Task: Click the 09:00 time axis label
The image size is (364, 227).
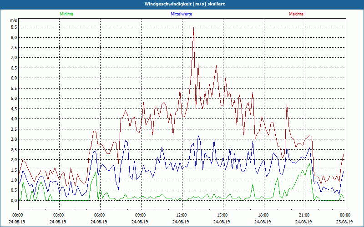Action: pos(140,215)
